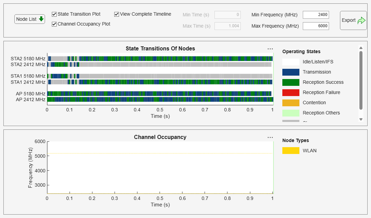371x218 pixels.
Task: Click the green down arrow on Node List
Action: tap(41, 19)
